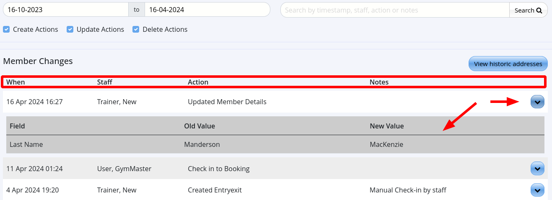Click the Manual Check-in by staff note

pyautogui.click(x=407, y=190)
